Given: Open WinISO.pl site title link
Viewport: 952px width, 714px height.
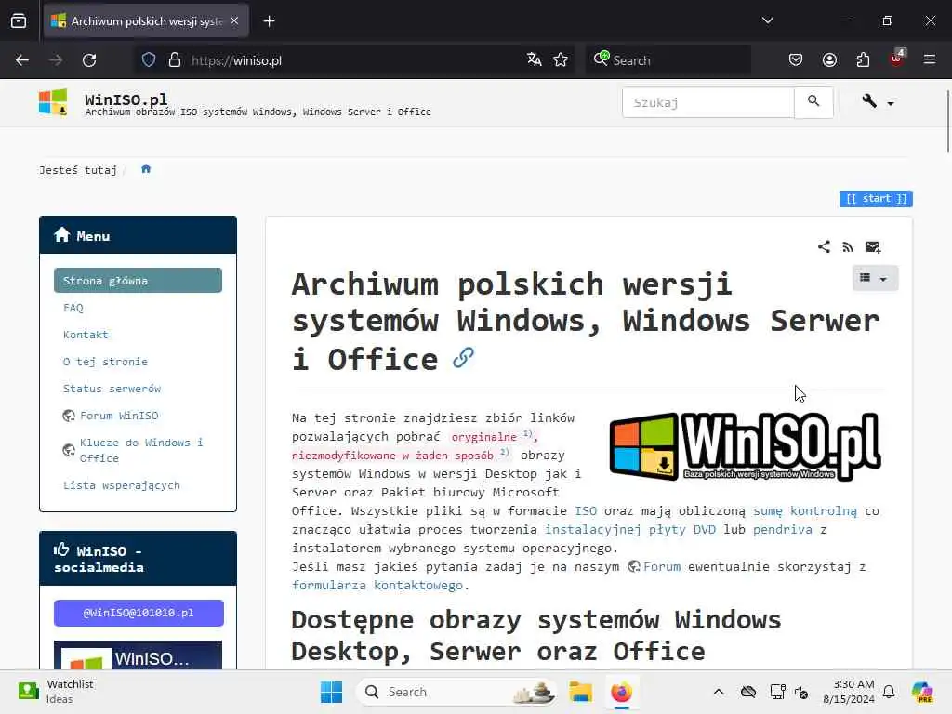Looking at the screenshot, I should pyautogui.click(x=126, y=99).
